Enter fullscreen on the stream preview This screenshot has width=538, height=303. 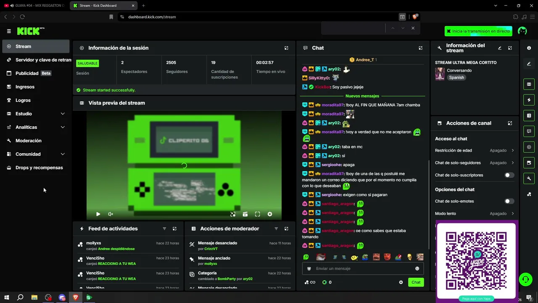(257, 214)
